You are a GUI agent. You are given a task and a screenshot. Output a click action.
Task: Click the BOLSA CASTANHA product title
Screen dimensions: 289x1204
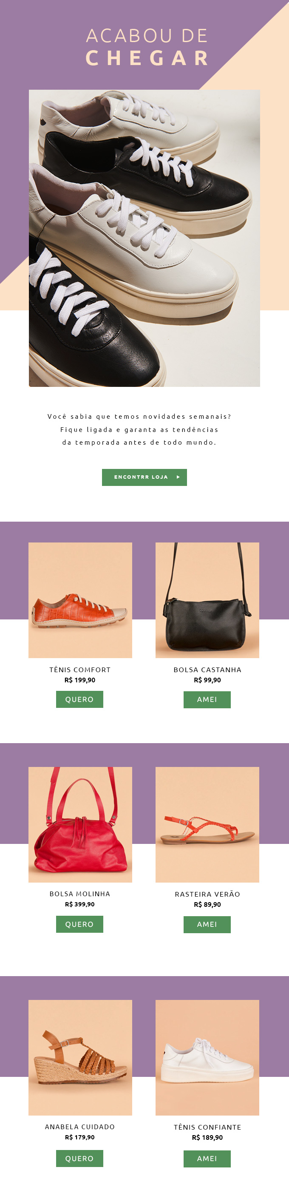[207, 670]
